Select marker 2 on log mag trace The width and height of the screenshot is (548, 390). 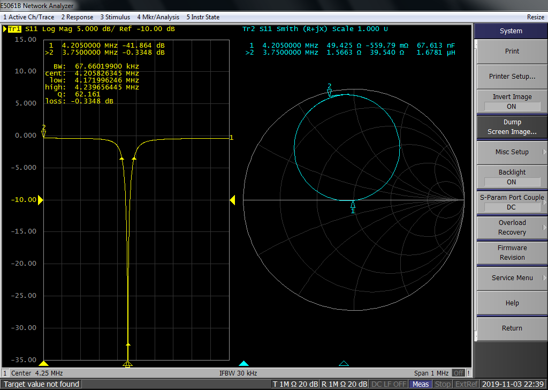click(x=44, y=133)
